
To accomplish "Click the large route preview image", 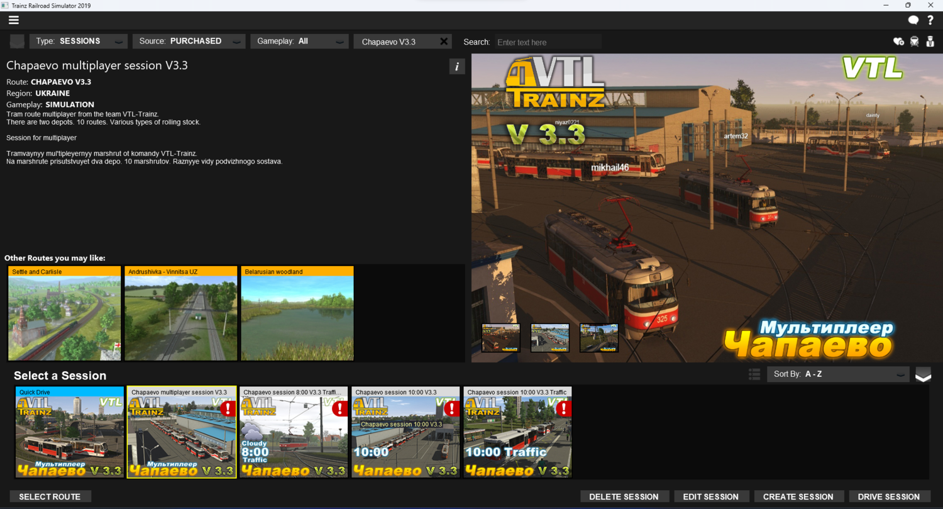I will coord(707,208).
